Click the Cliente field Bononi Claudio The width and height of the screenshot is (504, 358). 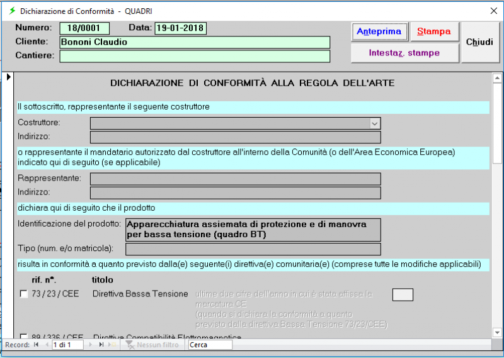tap(195, 42)
